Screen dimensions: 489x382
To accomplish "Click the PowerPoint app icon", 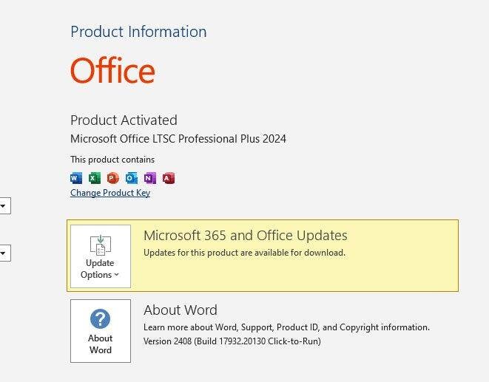I will [113, 178].
